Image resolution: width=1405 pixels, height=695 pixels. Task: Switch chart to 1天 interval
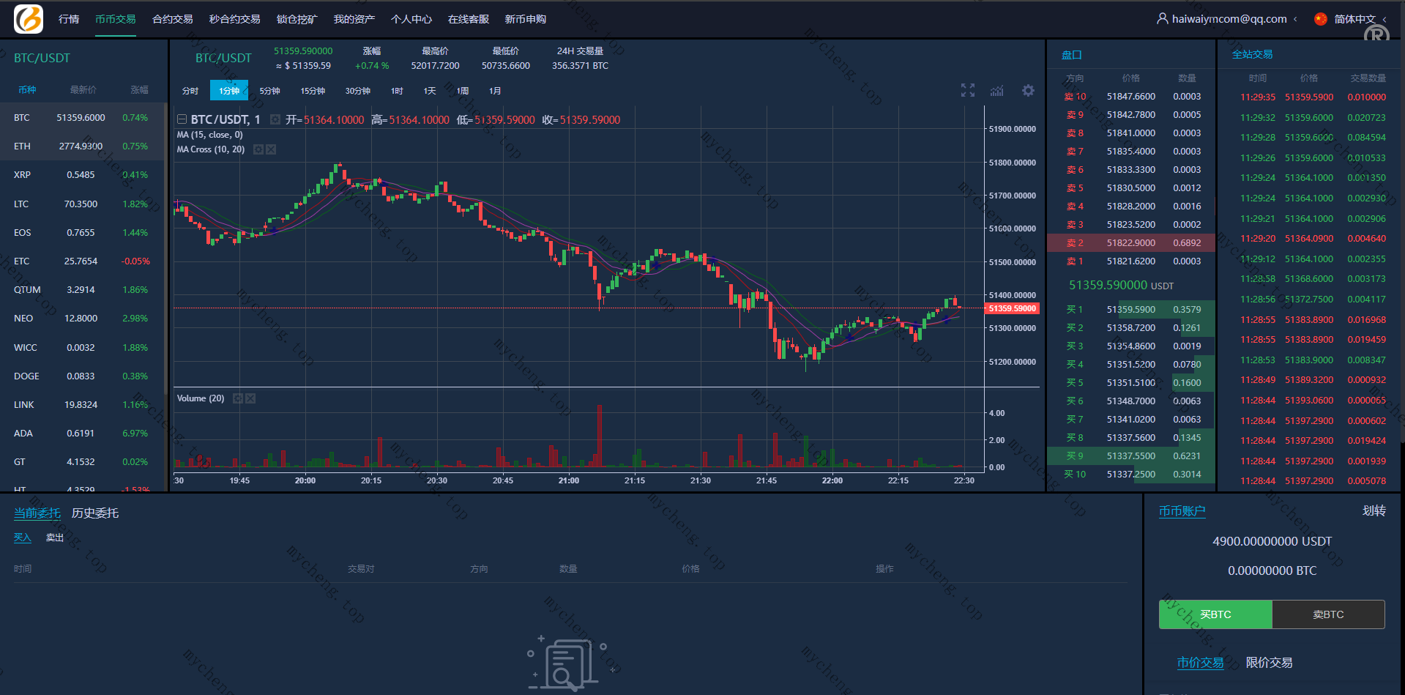coord(430,91)
